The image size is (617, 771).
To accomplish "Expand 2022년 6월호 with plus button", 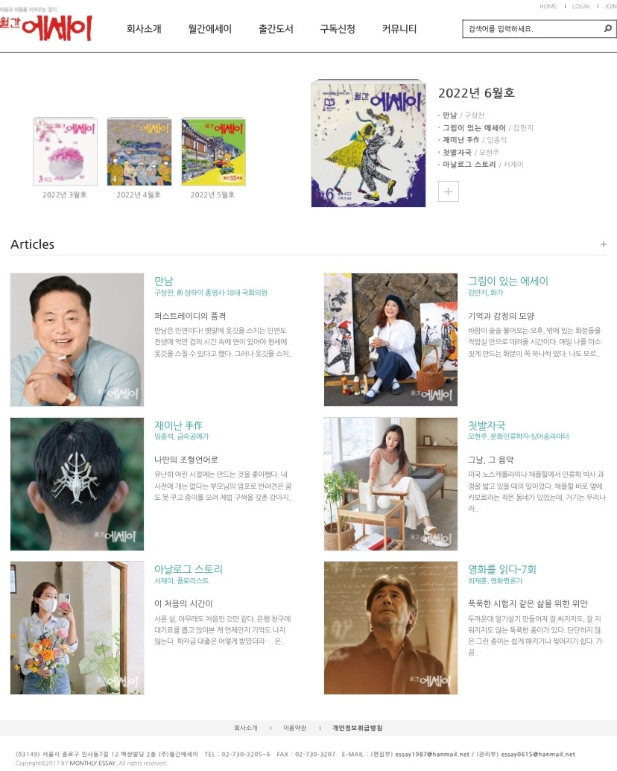I will (449, 191).
